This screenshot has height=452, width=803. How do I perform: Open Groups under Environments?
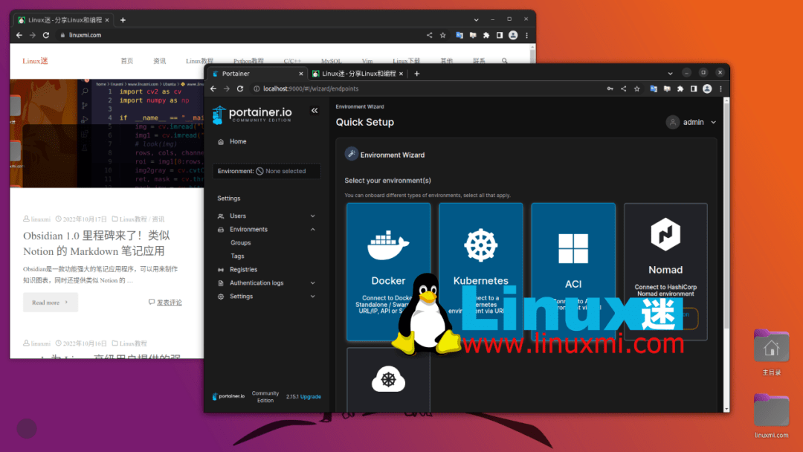pos(240,242)
